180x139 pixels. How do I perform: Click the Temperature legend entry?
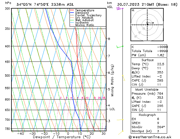[82, 10]
